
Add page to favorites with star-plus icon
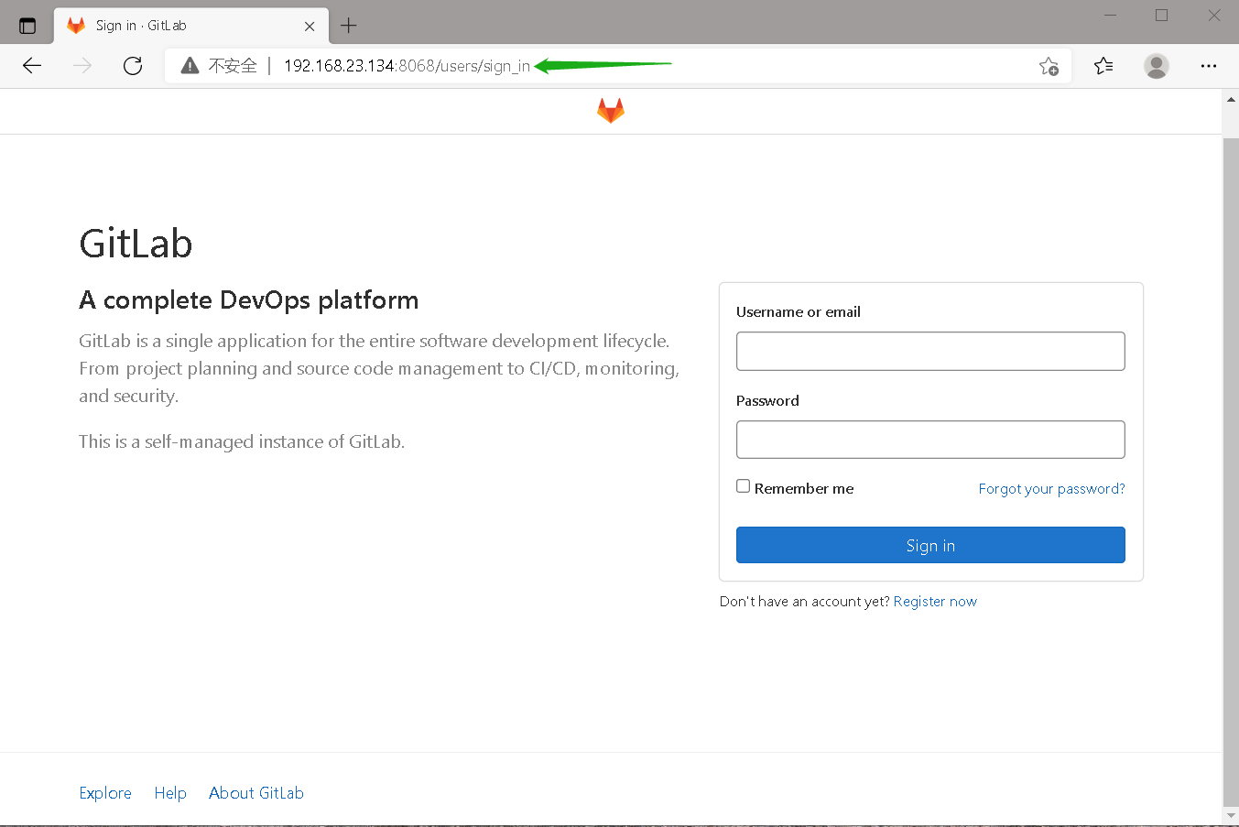[1049, 66]
